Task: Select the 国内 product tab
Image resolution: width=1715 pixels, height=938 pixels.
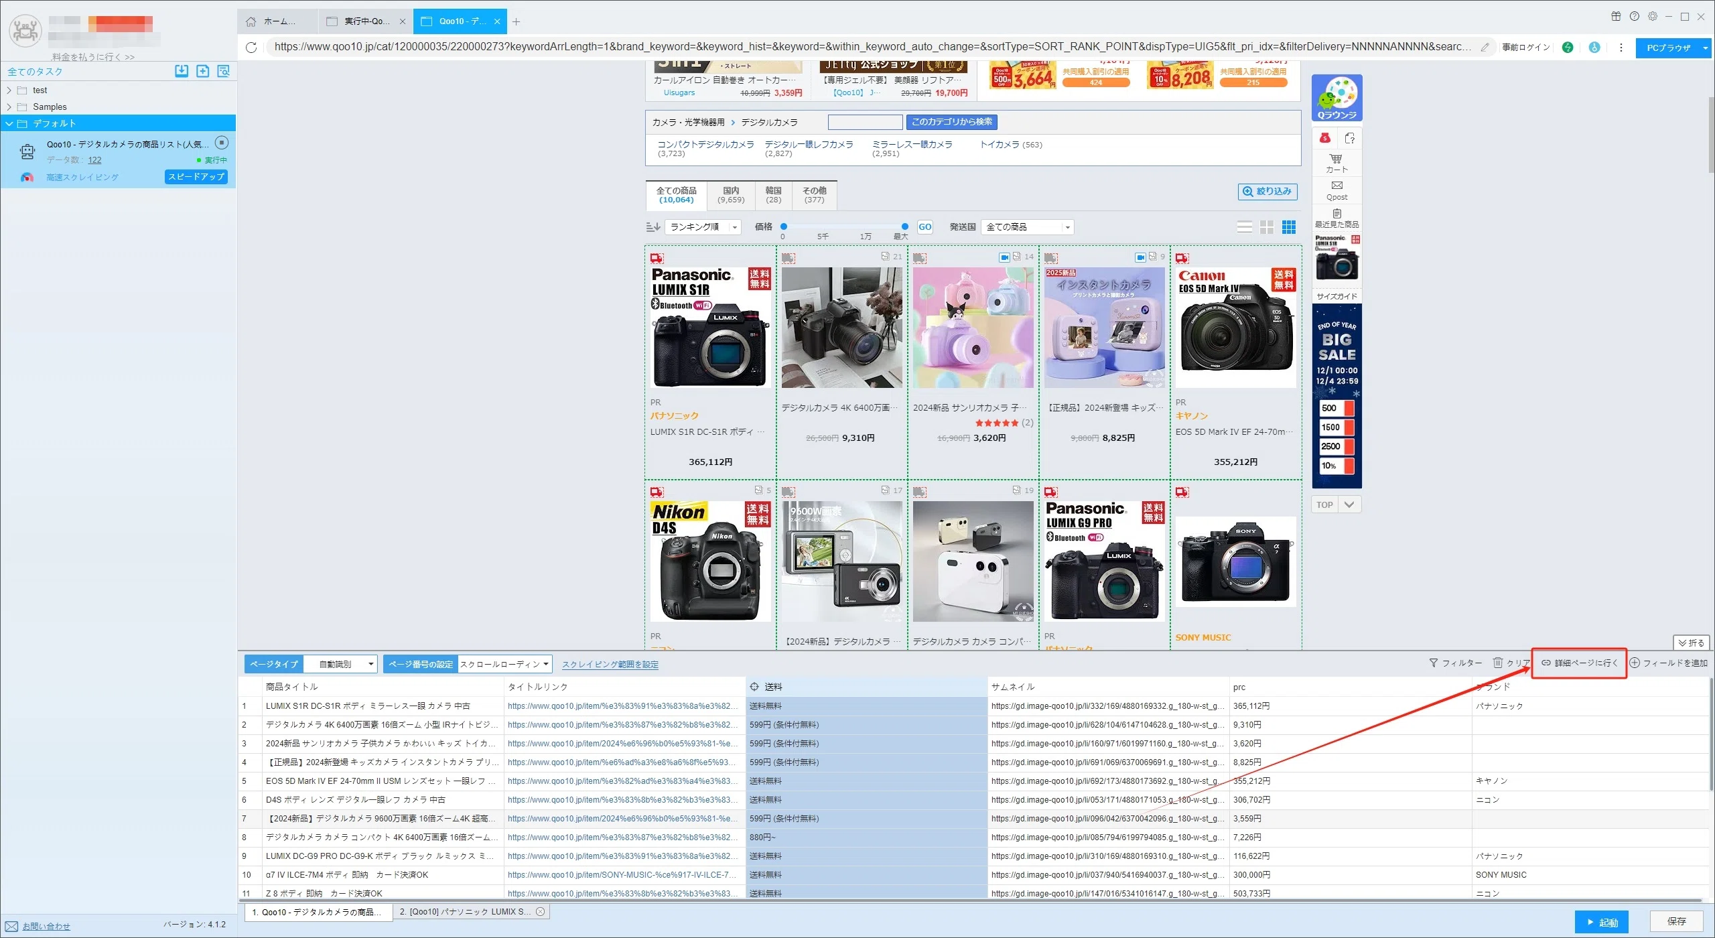Action: (731, 195)
